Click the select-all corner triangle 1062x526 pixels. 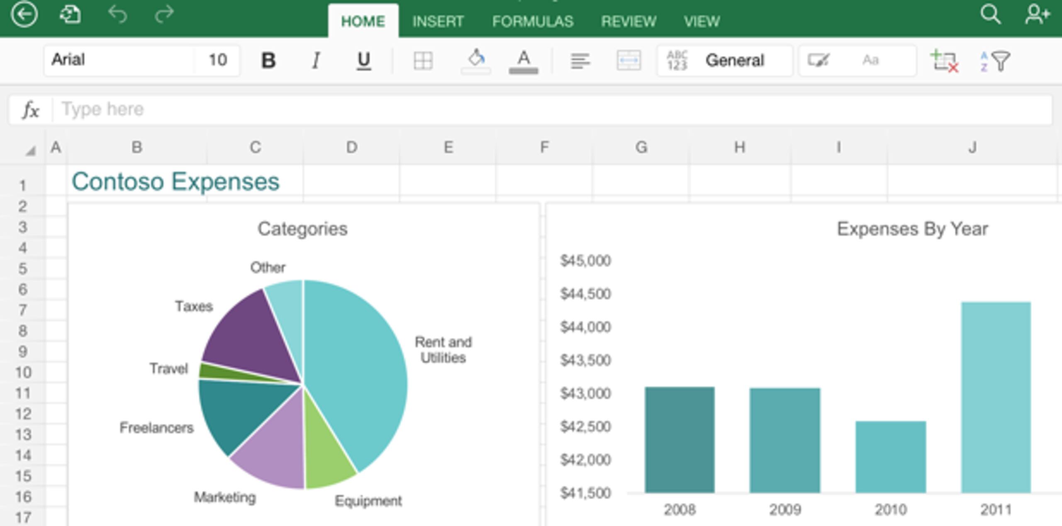pyautogui.click(x=30, y=150)
